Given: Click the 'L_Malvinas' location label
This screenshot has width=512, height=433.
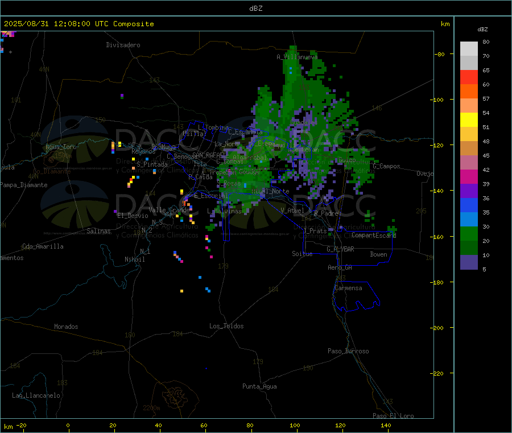Looking at the screenshot, I should tap(224, 211).
